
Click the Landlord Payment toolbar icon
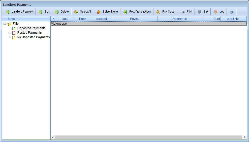pyautogui.click(x=8, y=12)
